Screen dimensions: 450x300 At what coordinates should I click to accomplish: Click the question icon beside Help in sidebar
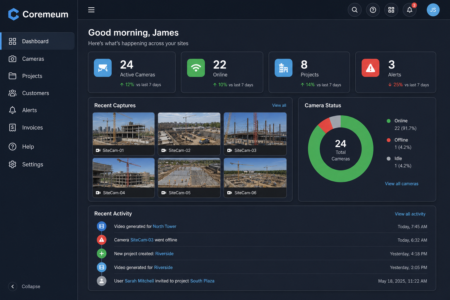pyautogui.click(x=12, y=146)
